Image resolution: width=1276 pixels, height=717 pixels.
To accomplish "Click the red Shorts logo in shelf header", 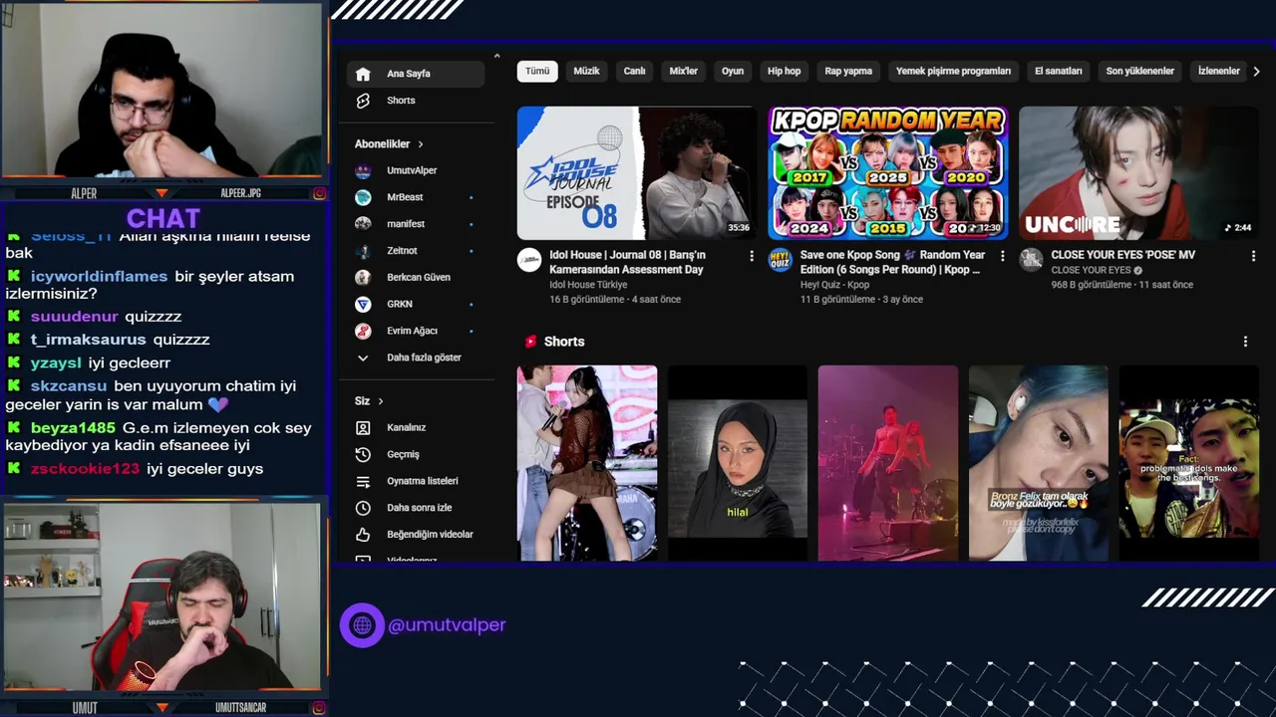I will tap(531, 342).
